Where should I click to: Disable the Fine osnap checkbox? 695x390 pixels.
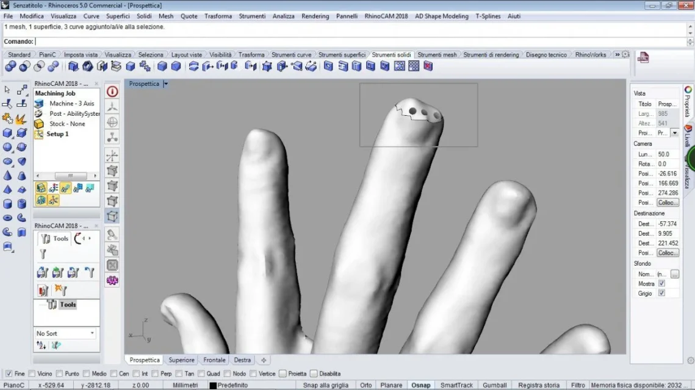coord(9,374)
